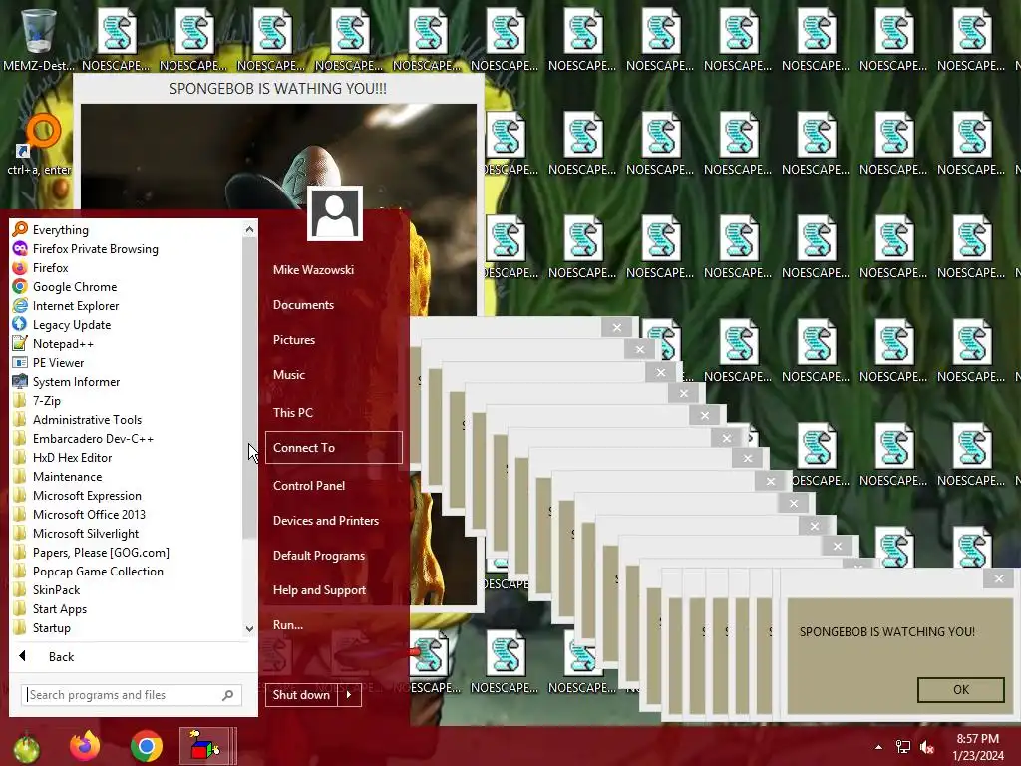Viewport: 1021px width, 766px height.
Task: Open the Recycle Bin MEMZ-Dest... icon
Action: click(39, 39)
